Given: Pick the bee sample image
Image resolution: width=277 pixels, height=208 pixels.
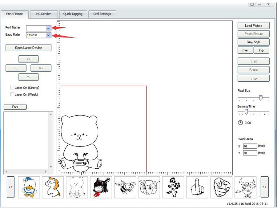Looking at the screenshot, I should click(125, 187).
